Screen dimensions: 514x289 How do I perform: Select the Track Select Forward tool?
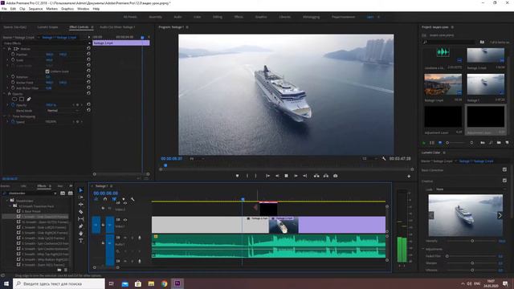81,197
